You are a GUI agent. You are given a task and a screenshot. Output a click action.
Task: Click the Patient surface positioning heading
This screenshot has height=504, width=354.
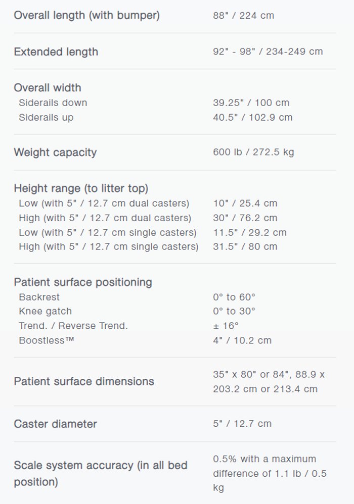[x=83, y=282]
